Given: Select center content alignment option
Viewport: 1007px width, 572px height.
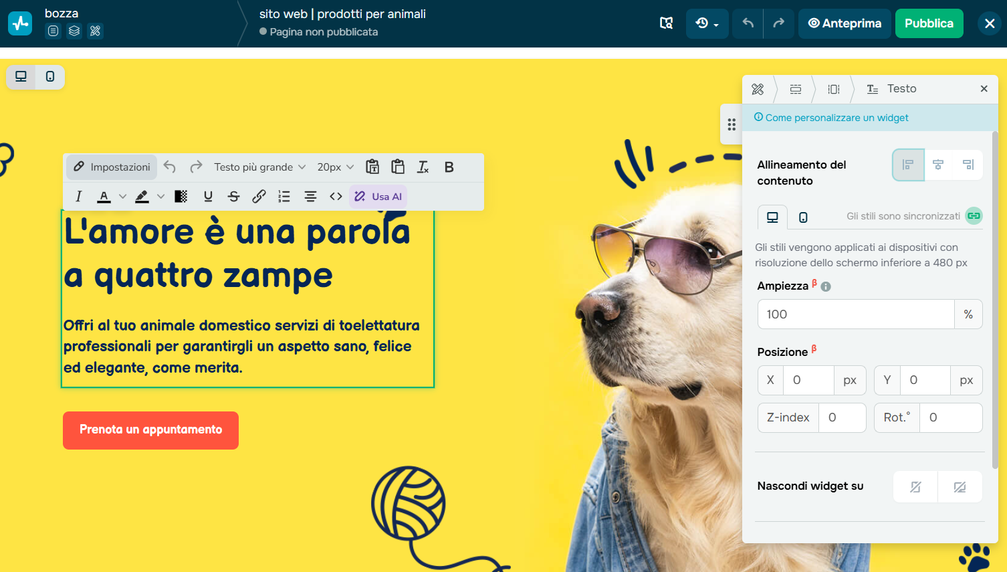Looking at the screenshot, I should click(x=938, y=165).
